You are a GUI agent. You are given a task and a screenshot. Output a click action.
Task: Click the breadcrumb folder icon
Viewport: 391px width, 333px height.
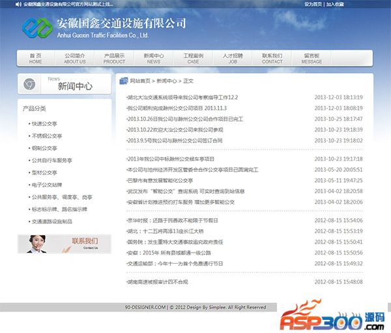(x=123, y=82)
